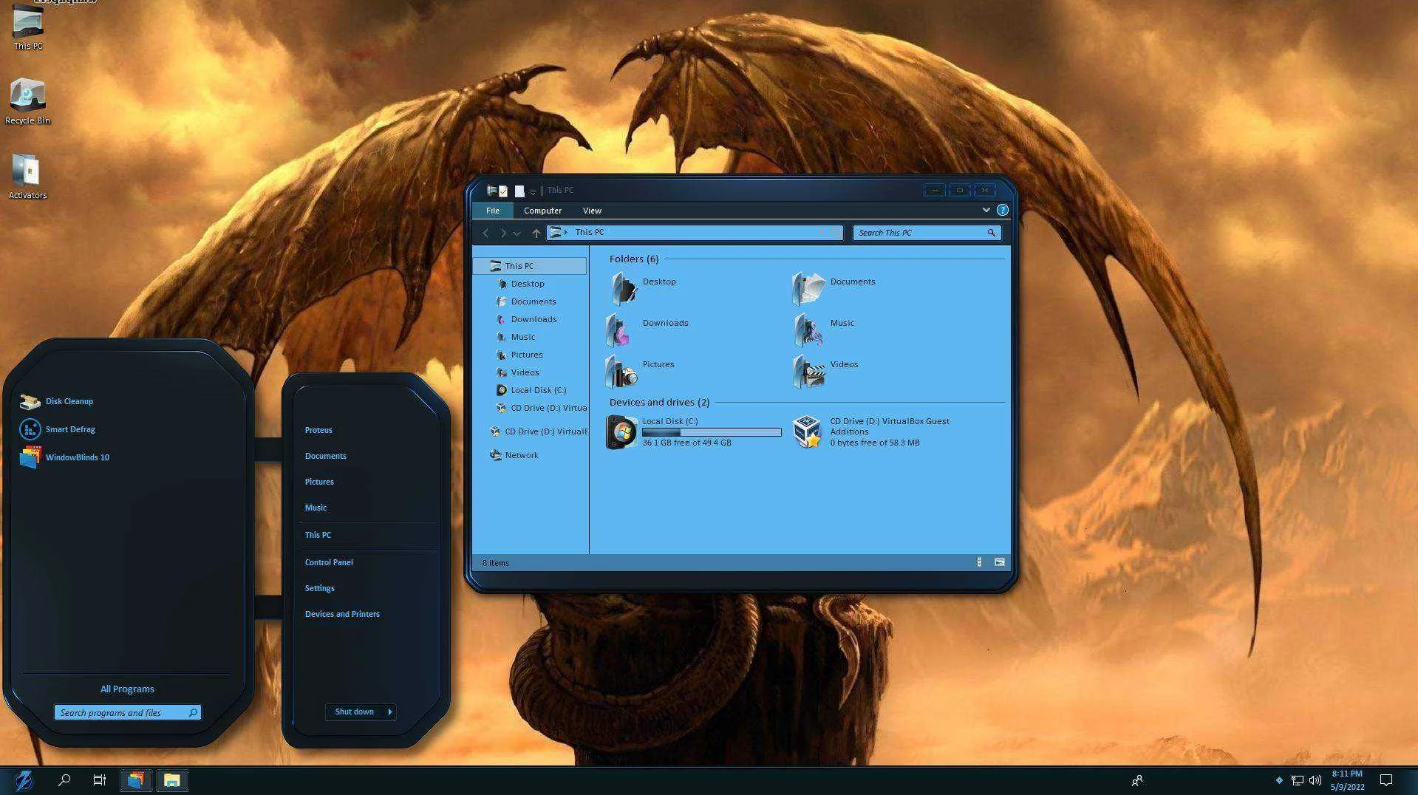Open the Desktop folder icon in Folders

[623, 288]
